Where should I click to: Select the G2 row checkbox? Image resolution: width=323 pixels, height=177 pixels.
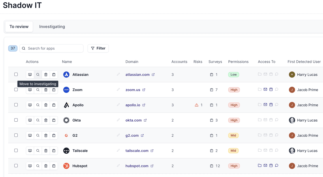pyautogui.click(x=16, y=135)
